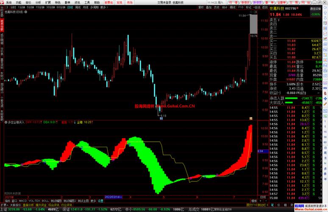Select 技术分析 left sidebar tab
This screenshot has height=212, width=328.
2,25
